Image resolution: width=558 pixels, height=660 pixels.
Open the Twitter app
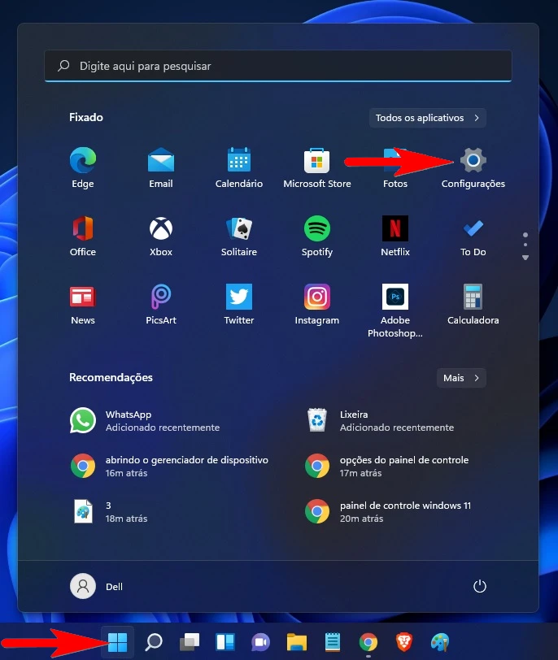pos(239,304)
